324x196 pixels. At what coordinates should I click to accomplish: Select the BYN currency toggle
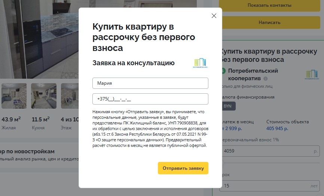click(x=227, y=106)
